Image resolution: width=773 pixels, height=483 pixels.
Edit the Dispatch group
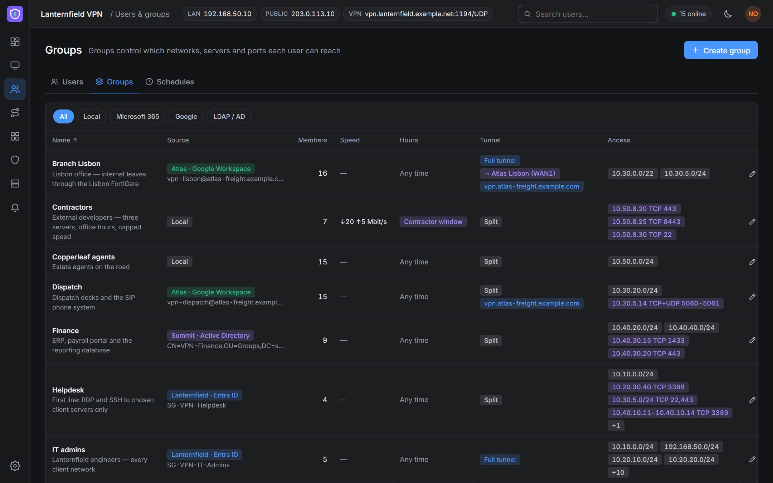pos(752,297)
